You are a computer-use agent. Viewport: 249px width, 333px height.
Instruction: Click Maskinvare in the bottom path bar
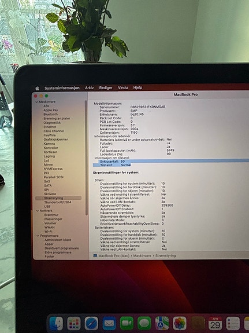(x=142, y=256)
